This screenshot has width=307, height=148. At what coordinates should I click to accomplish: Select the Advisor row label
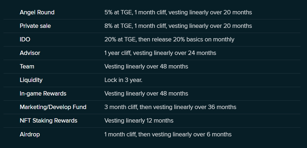click(x=30, y=53)
